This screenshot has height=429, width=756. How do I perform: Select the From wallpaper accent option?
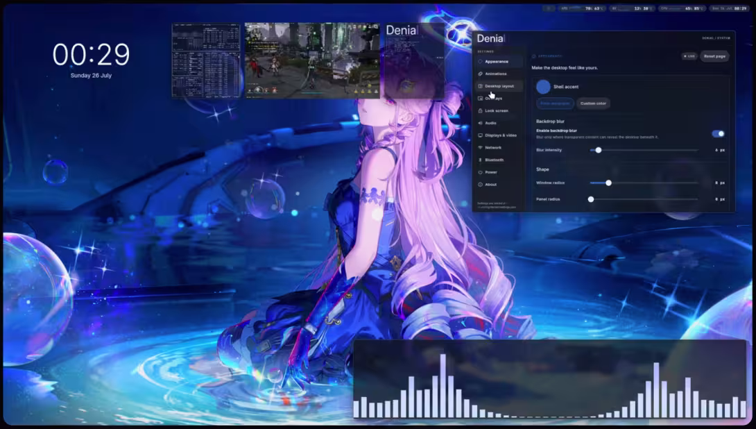point(555,103)
